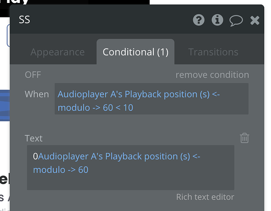Close the SS property editor panel
Viewport: 271px width, 211px height.
[x=255, y=20]
